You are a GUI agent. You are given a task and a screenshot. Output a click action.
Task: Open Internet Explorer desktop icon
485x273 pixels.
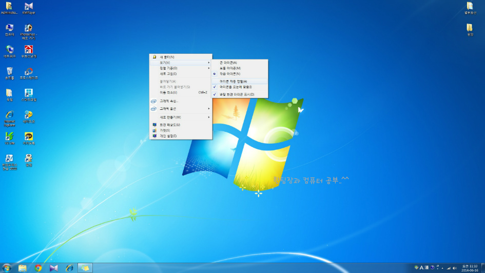[9, 115]
